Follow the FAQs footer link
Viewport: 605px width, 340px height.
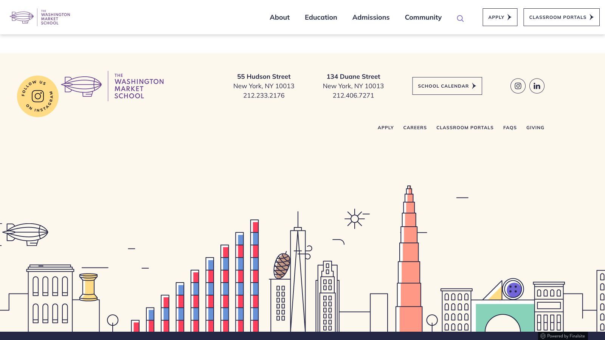click(510, 128)
